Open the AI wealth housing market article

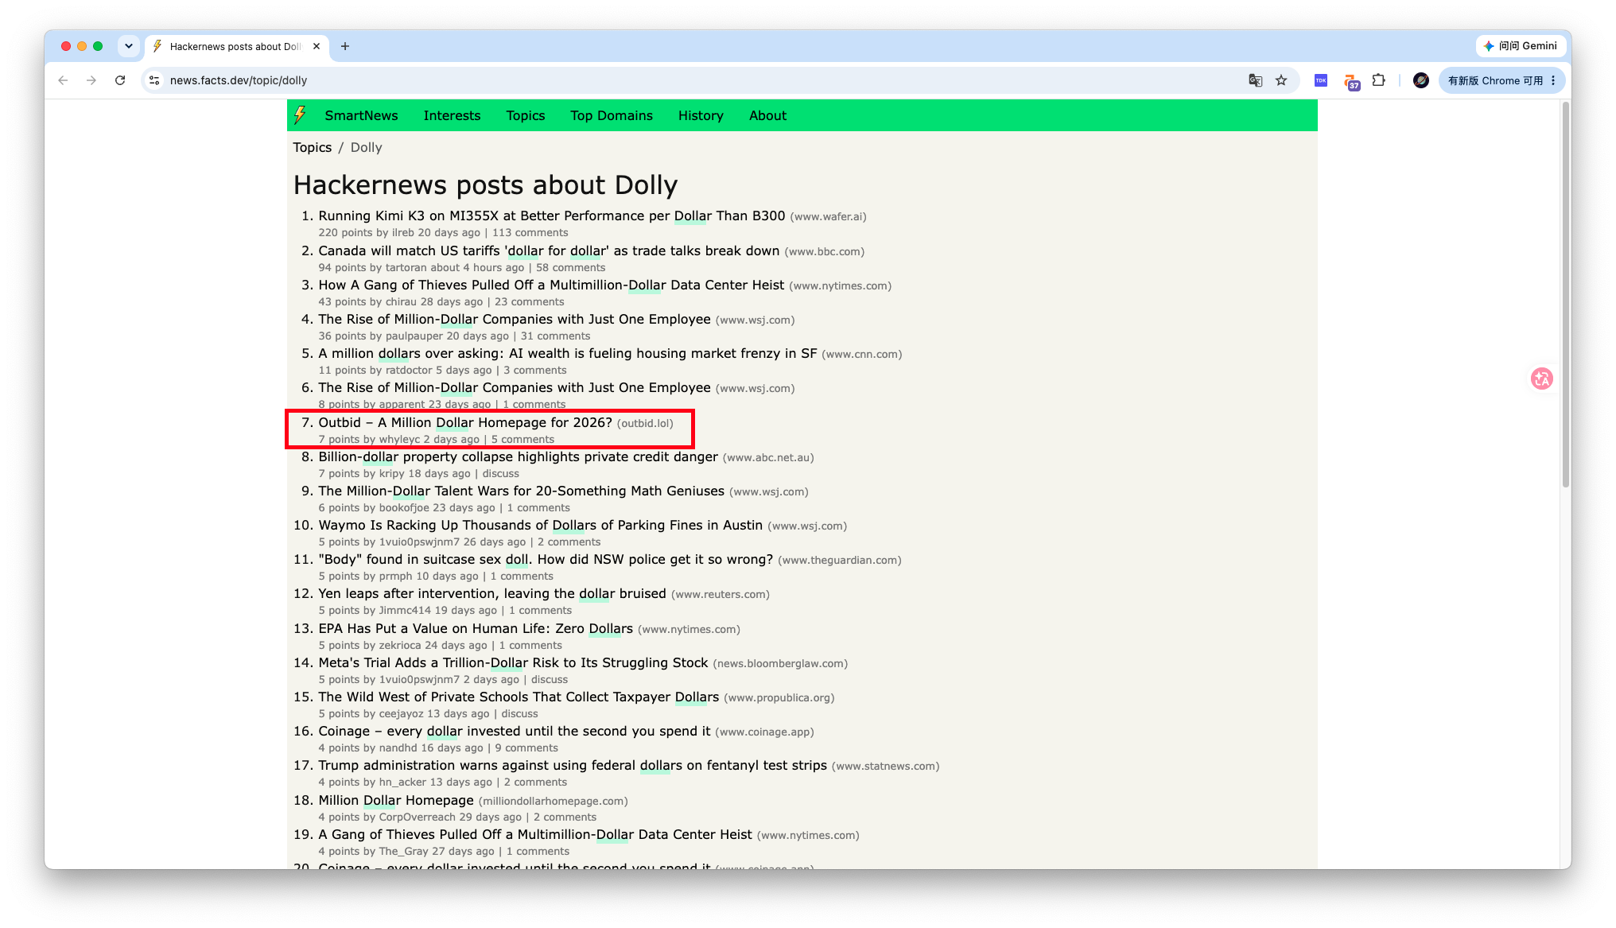(568, 353)
